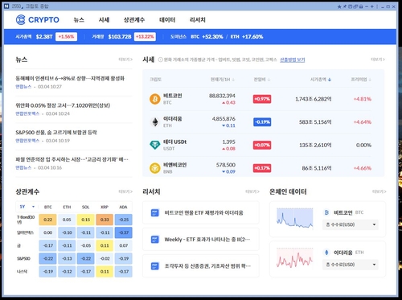Open report 비트코인 현물 ETF 재평가와 이더리움
The image size is (402, 300).
[203, 213]
